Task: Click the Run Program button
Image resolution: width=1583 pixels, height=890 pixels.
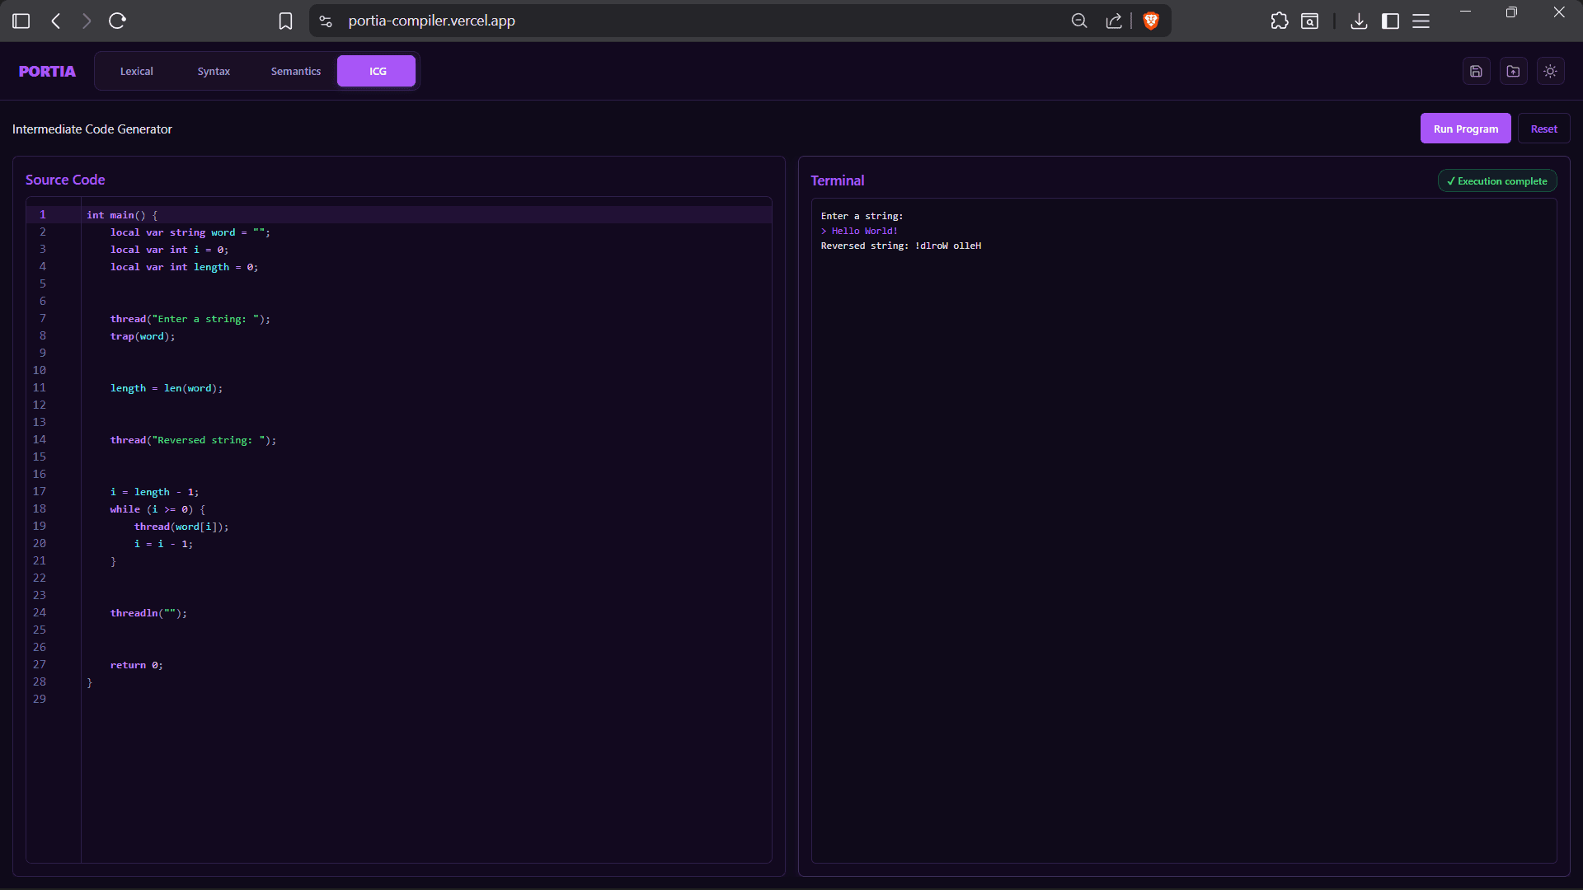Action: coord(1466,129)
